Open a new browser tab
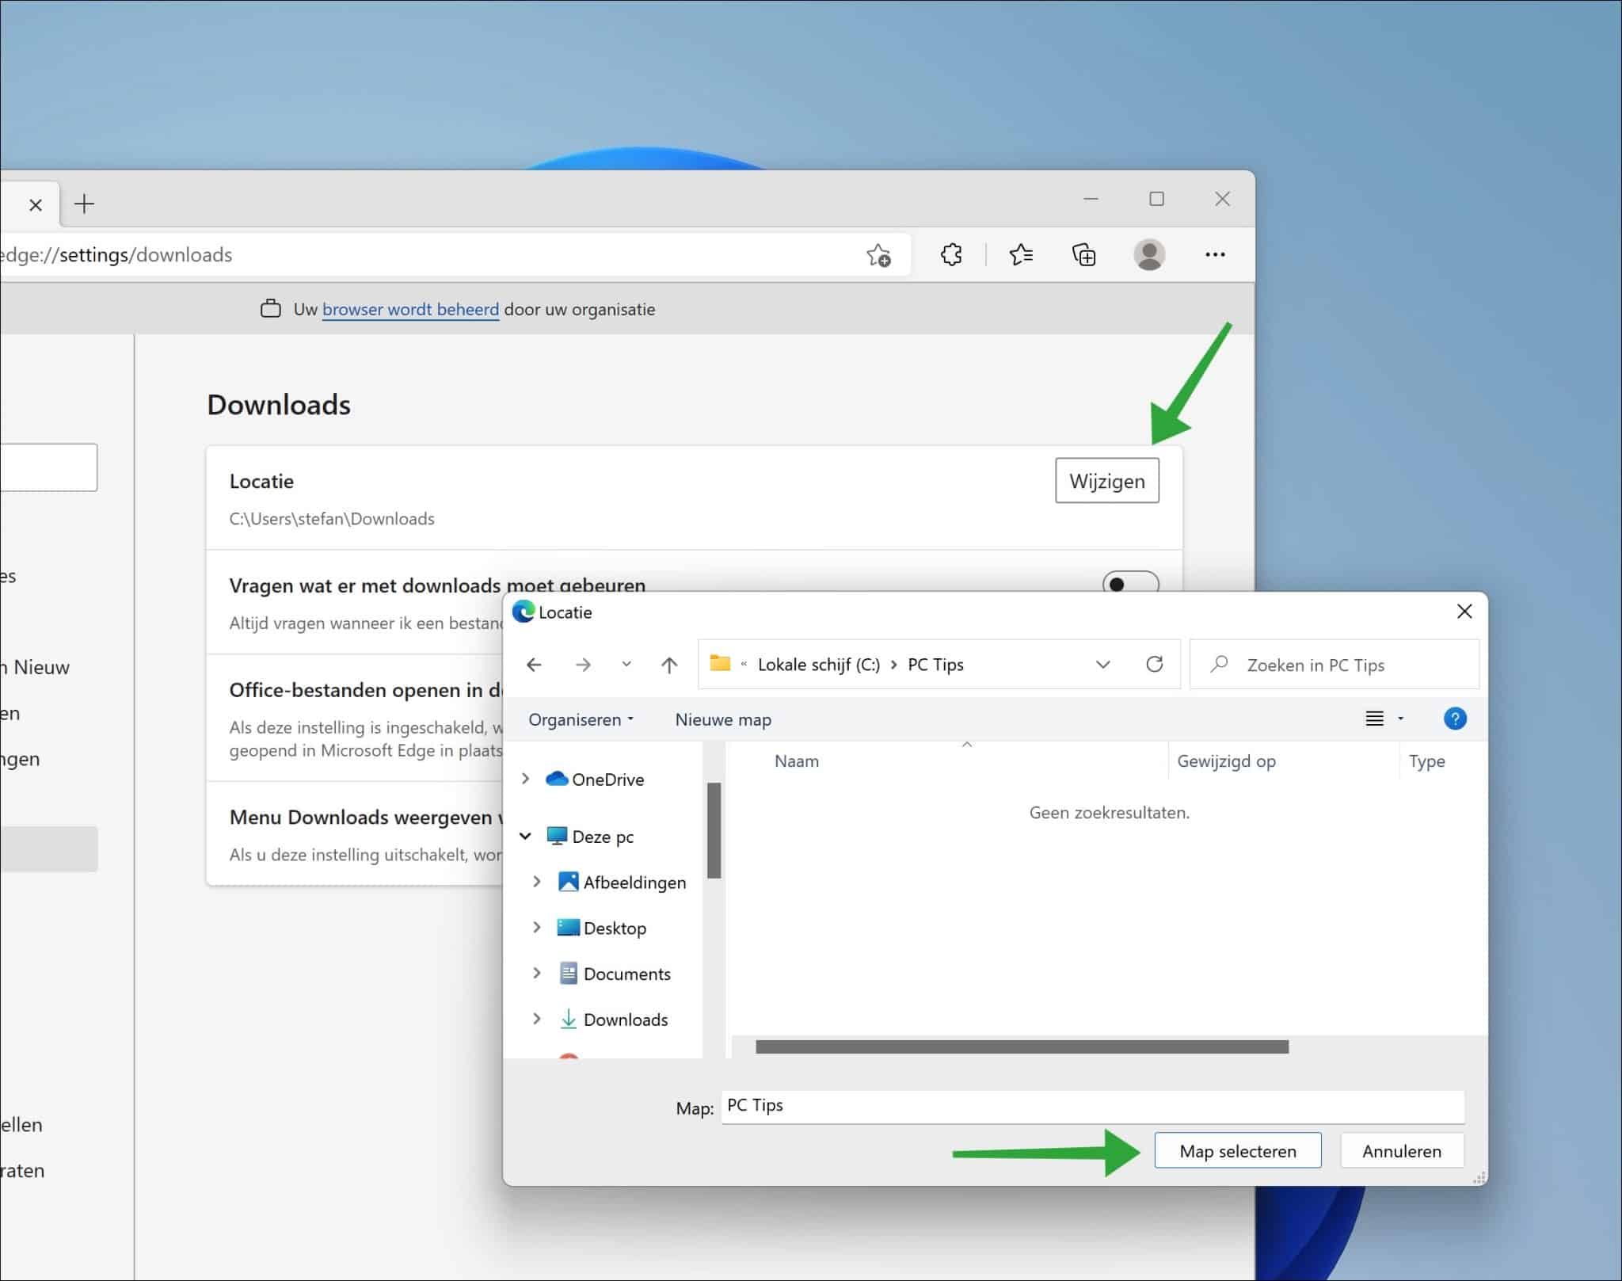This screenshot has width=1622, height=1281. coord(83,204)
